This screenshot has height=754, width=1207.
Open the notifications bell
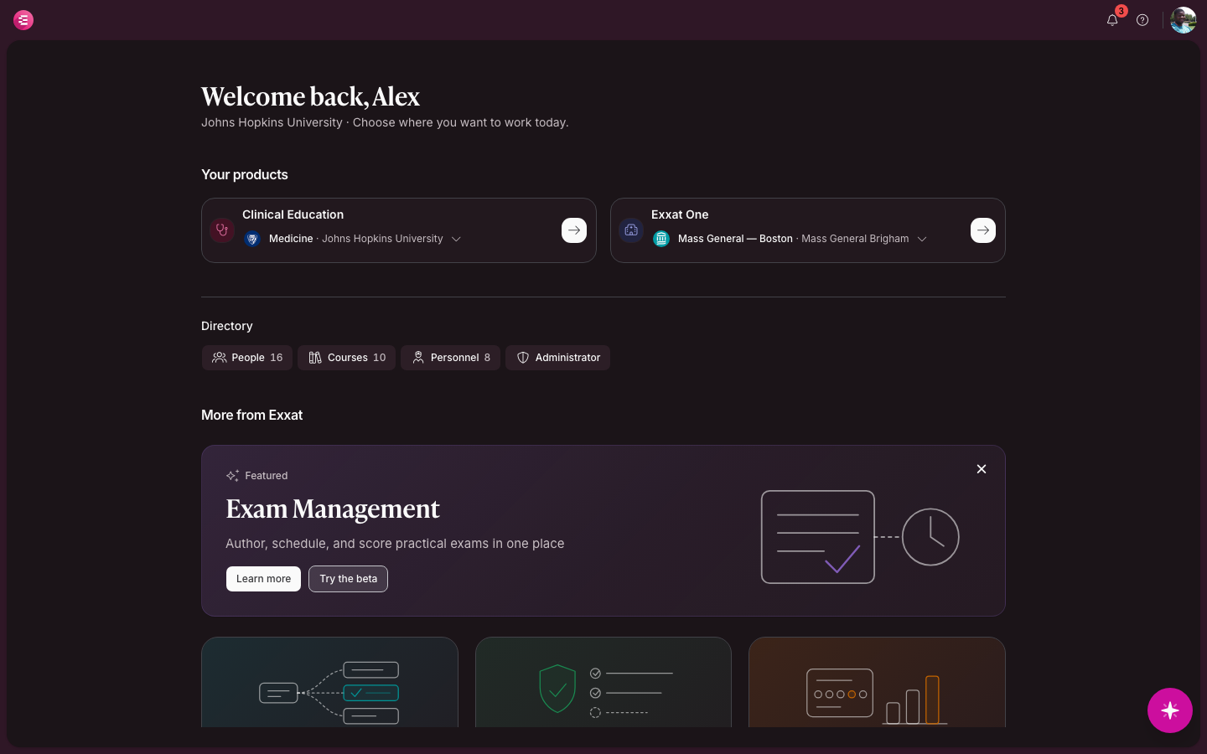1112,20
